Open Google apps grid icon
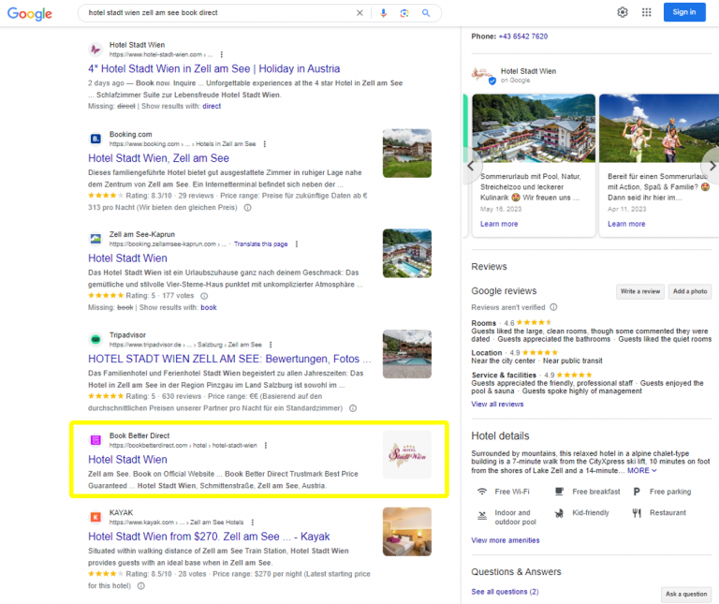719x604 pixels. click(x=647, y=12)
